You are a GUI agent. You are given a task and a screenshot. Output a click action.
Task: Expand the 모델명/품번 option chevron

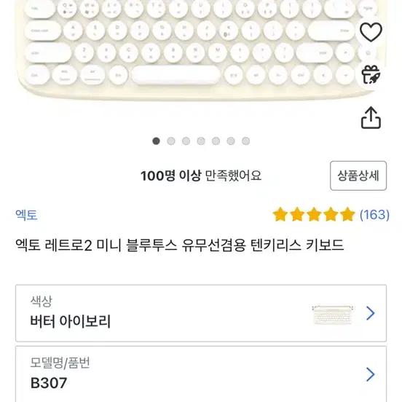coord(371,374)
